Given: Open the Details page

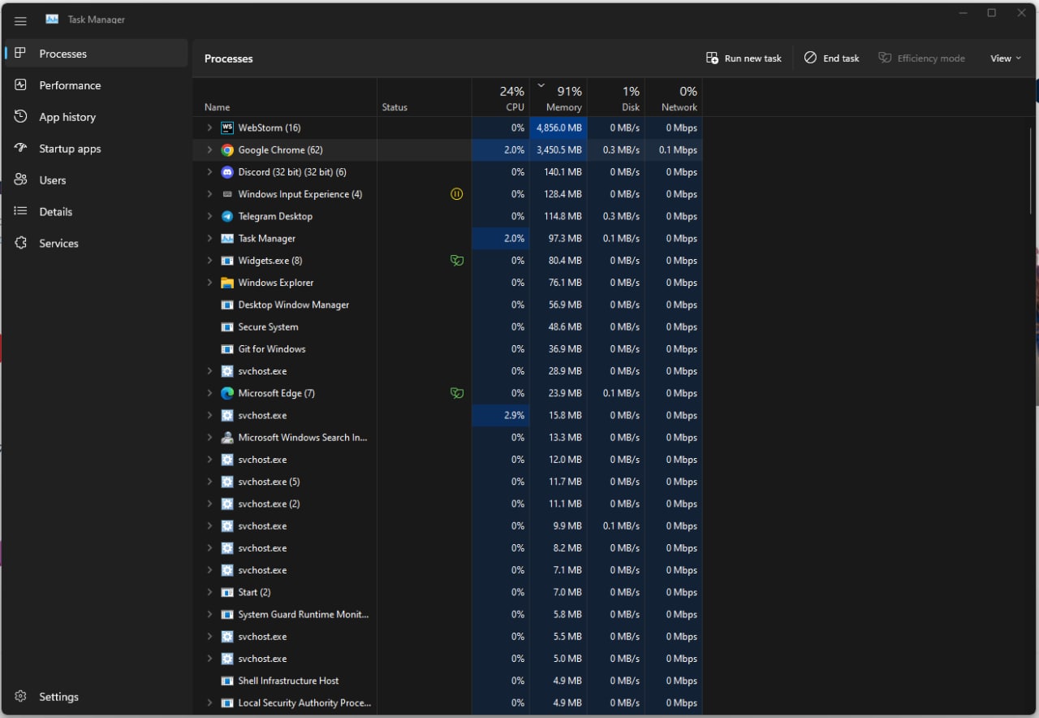Looking at the screenshot, I should click(97, 212).
